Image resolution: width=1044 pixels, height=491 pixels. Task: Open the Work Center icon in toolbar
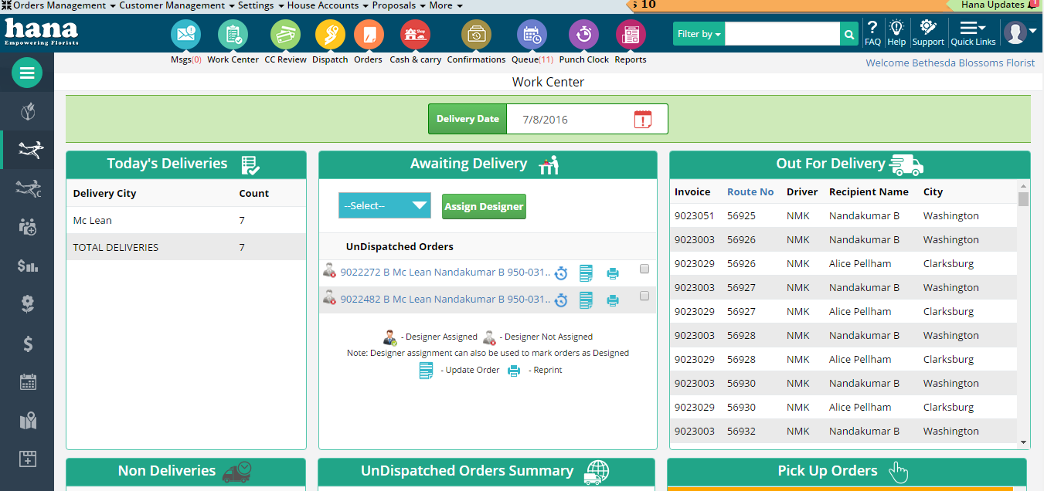tap(233, 35)
